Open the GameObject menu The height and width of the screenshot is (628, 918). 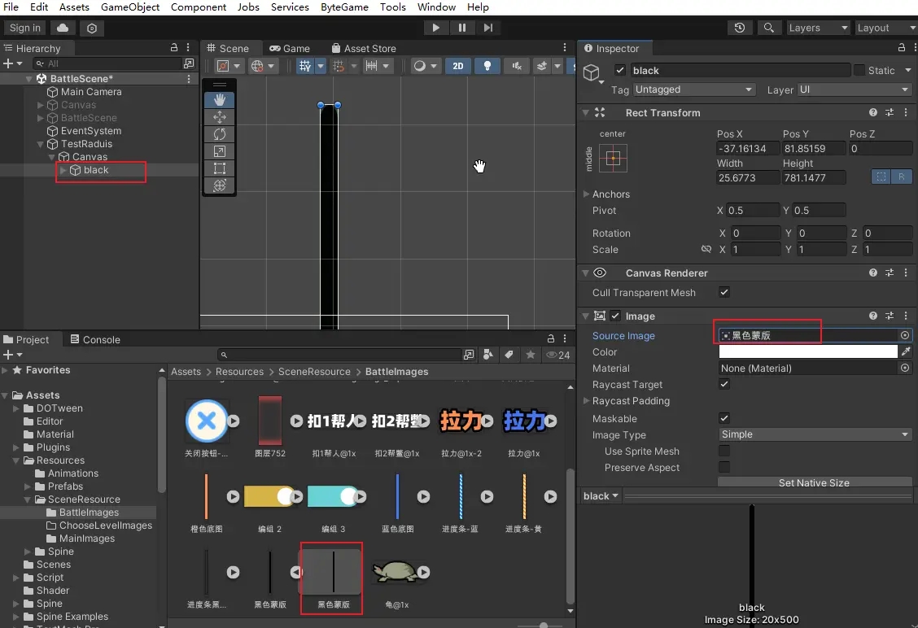129,7
